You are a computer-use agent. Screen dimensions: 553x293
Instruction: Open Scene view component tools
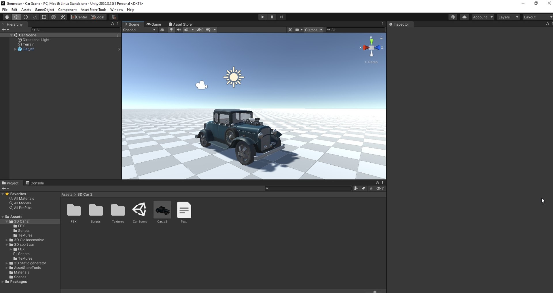[290, 30]
